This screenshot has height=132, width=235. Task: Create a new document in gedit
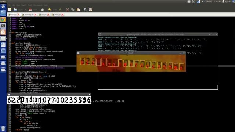pos(10,10)
